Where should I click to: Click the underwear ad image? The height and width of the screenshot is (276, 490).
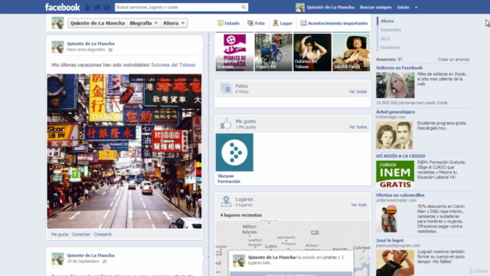(387, 219)
